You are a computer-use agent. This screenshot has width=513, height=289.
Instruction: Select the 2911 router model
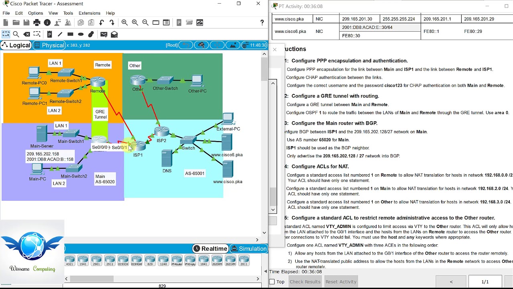point(110,261)
